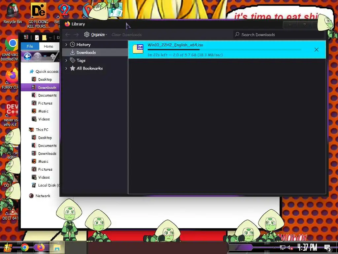
Task: Select Videos under This PC
Action: [41, 177]
